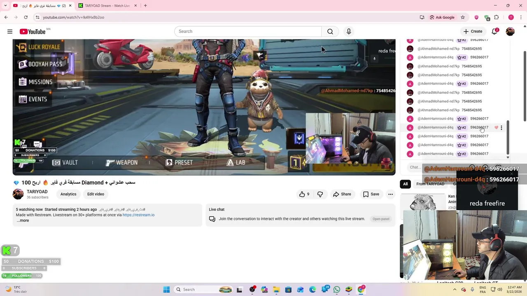
Task: Click live chat scrollbar thumb
Action: 508,137
